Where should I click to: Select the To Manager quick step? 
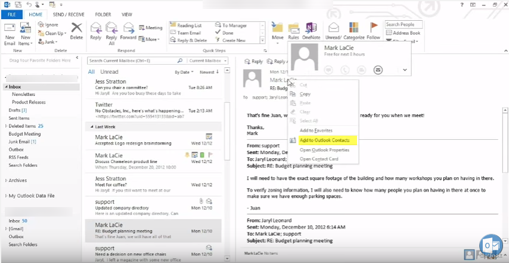point(231,25)
